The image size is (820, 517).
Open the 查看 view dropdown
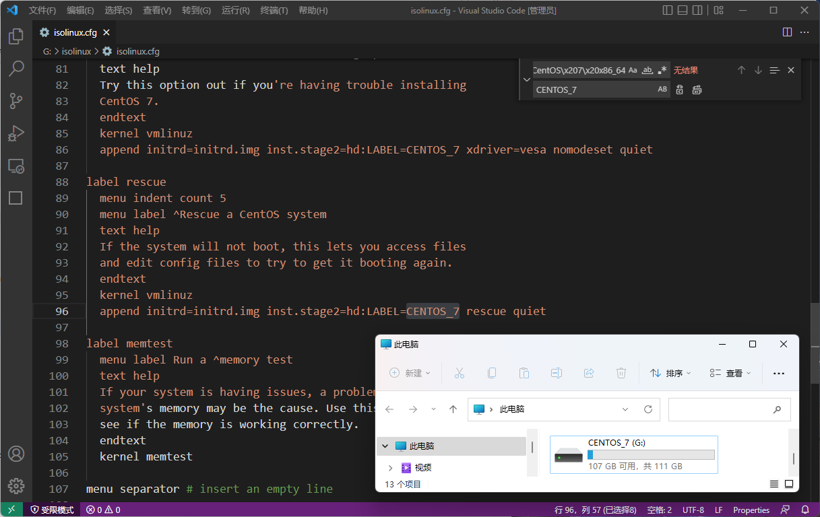730,373
